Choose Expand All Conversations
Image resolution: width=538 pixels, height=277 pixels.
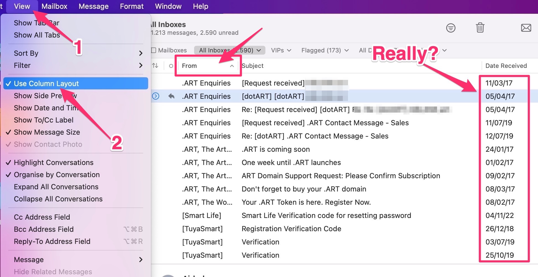pyautogui.click(x=56, y=187)
